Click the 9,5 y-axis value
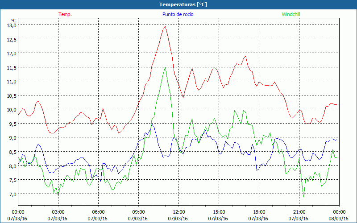Screen dimensions: 357x223 click(x=13, y=124)
